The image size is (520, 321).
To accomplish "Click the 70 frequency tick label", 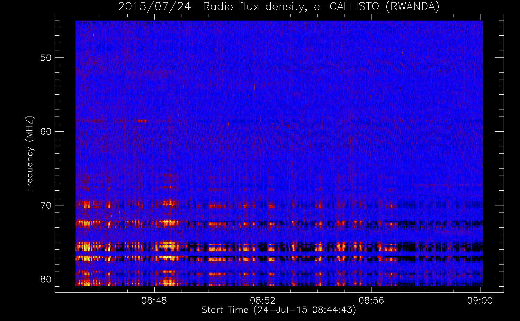I will click(x=46, y=205).
